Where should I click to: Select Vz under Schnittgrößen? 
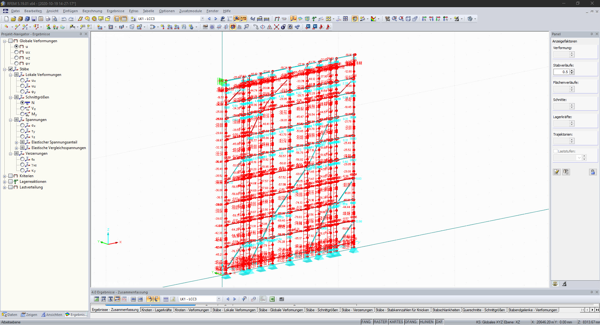[22, 108]
